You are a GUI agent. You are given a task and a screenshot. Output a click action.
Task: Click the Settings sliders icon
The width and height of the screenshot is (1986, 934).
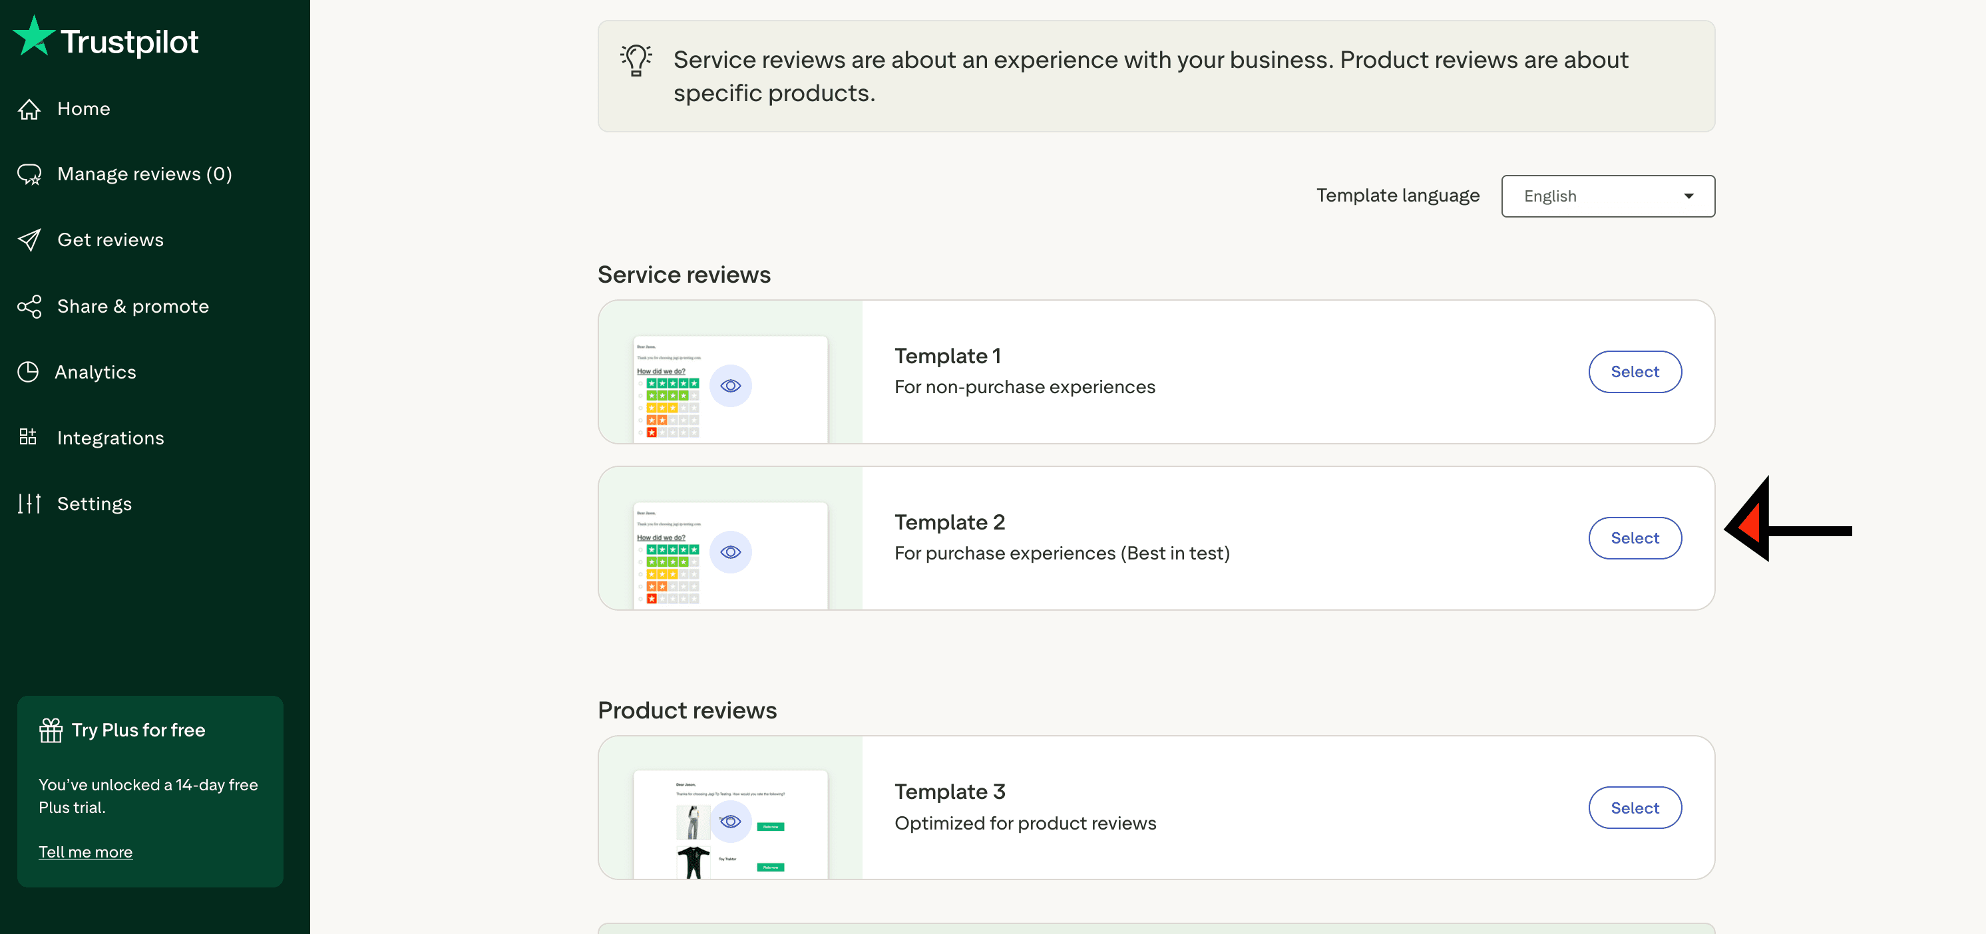[29, 503]
